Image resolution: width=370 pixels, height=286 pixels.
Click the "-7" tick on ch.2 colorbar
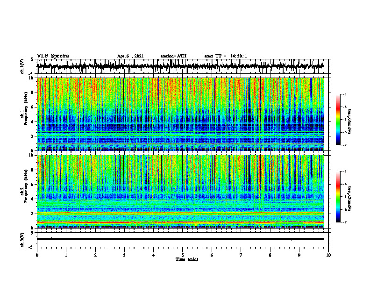344,222
